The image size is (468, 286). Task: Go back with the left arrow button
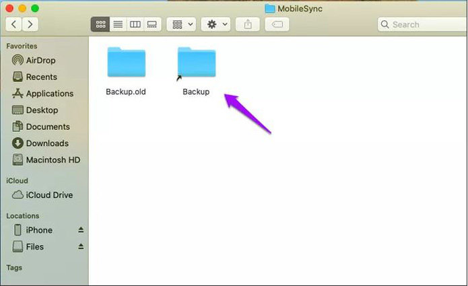click(14, 24)
